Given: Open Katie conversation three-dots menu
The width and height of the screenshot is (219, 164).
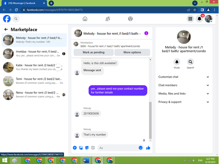Looking at the screenshot, I should coord(58,68).
